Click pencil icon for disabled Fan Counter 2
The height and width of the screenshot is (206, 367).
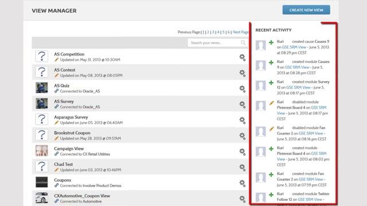271,129
